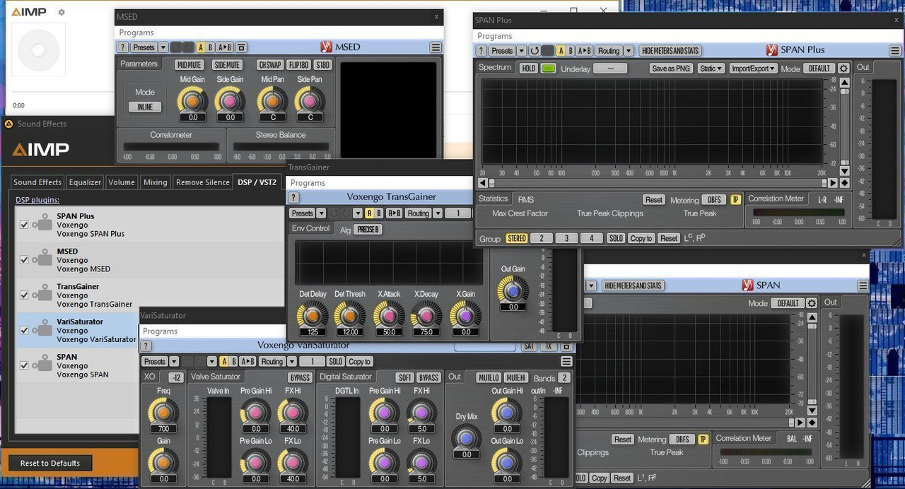Click the Dry Mix knob in VariSaturator
The height and width of the screenshot is (489, 905).
tap(466, 438)
